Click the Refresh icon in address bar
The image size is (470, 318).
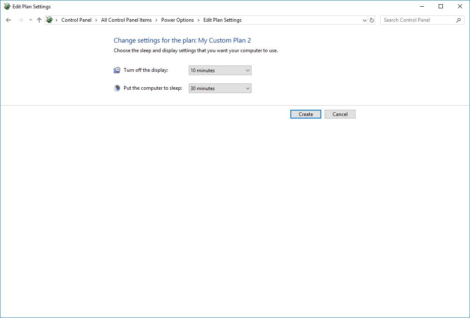372,20
